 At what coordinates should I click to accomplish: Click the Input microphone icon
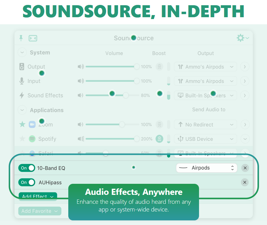22,81
